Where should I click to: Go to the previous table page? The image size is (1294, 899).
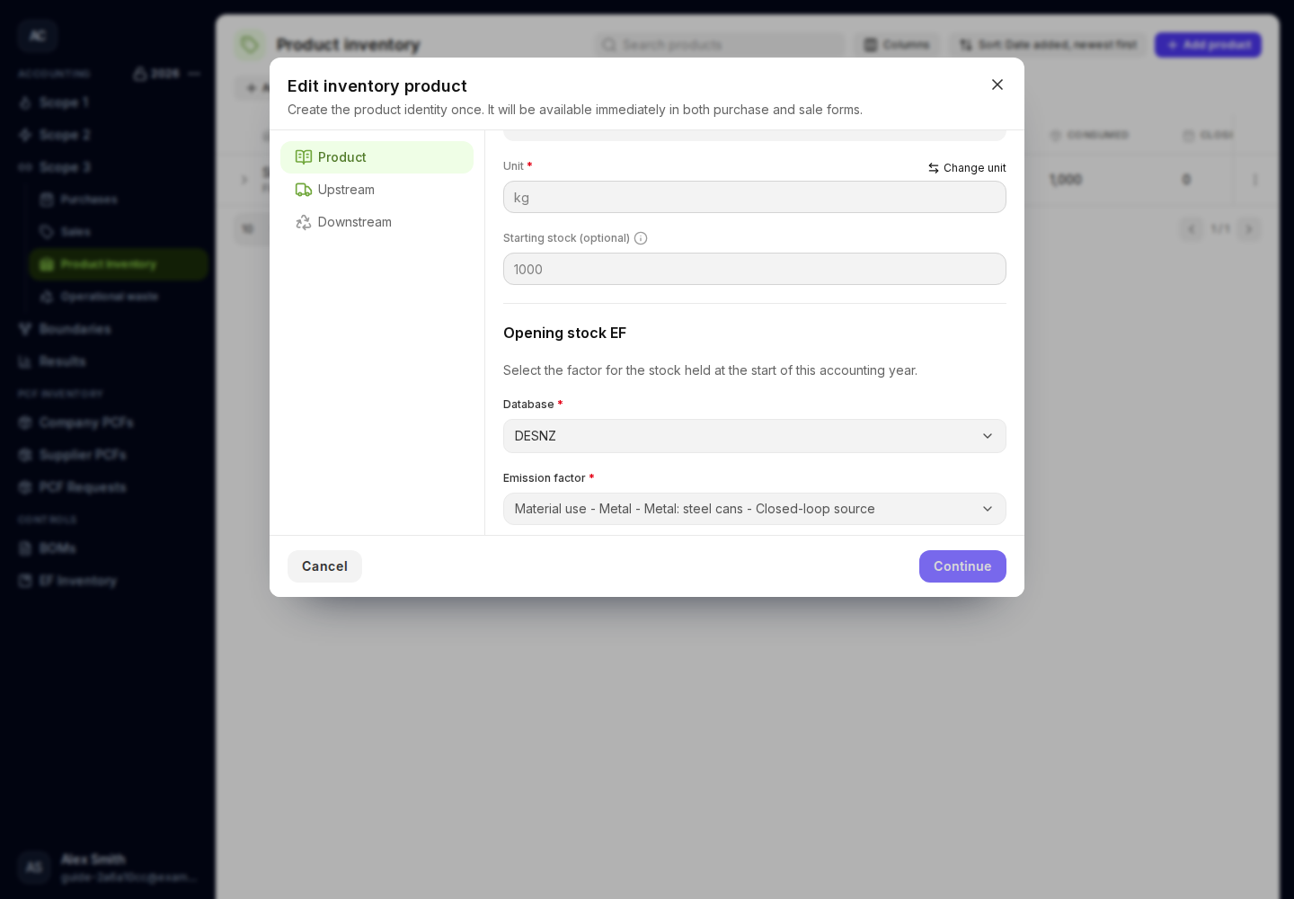[x=1192, y=229]
